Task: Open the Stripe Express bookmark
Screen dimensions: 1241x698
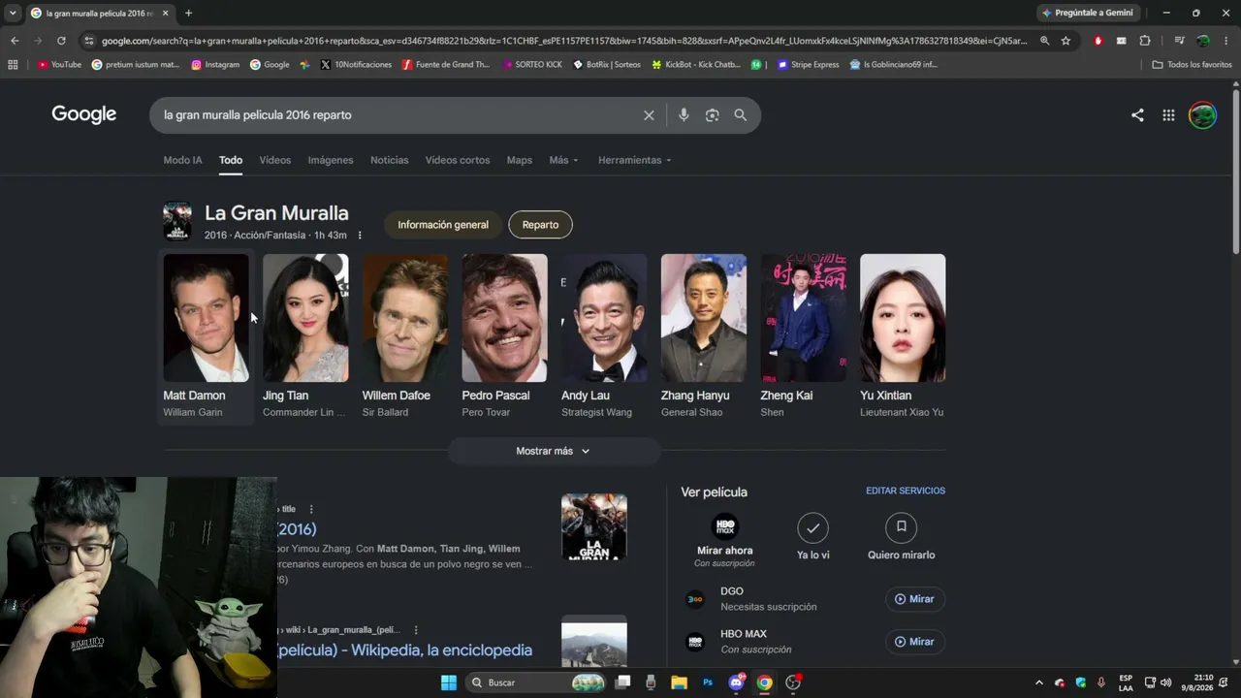Action: click(x=809, y=65)
